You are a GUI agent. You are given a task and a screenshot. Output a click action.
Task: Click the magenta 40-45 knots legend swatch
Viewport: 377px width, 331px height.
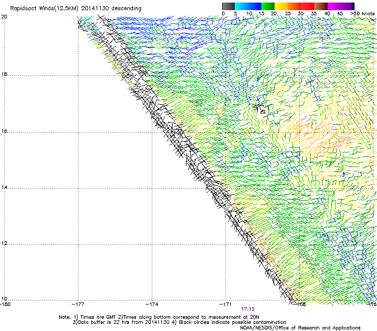point(334,6)
